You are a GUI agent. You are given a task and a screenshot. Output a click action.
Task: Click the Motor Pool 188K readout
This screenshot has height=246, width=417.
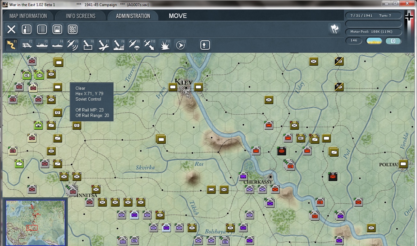pyautogui.click(x=373, y=32)
